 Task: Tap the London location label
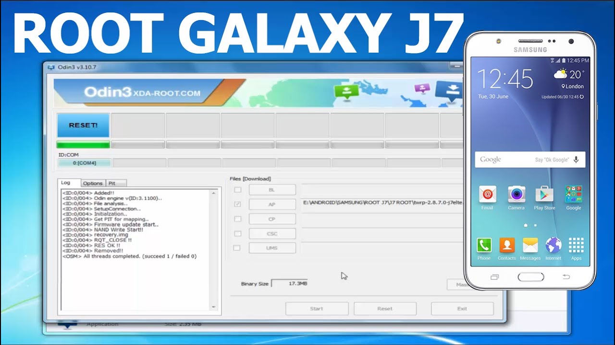pos(572,87)
